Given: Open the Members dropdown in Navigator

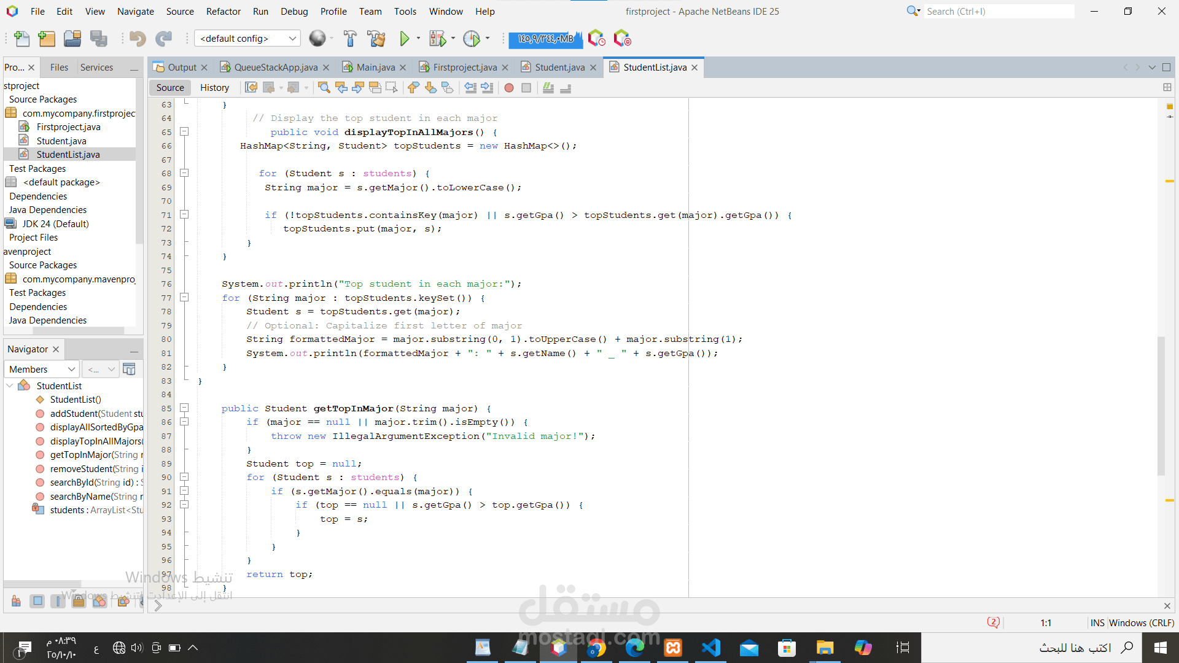Looking at the screenshot, I should coord(41,369).
